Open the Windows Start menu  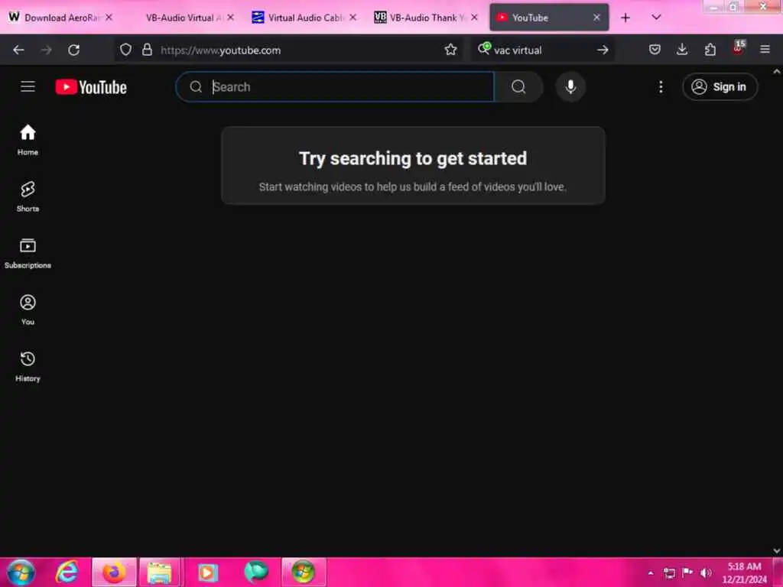pyautogui.click(x=21, y=572)
